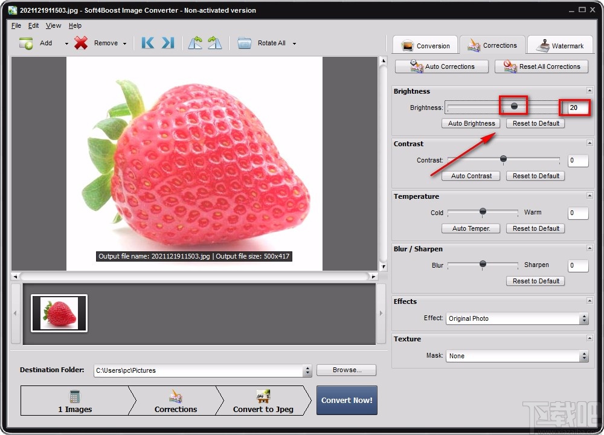Rotate image left icon
The height and width of the screenshot is (435, 604).
pos(195,43)
